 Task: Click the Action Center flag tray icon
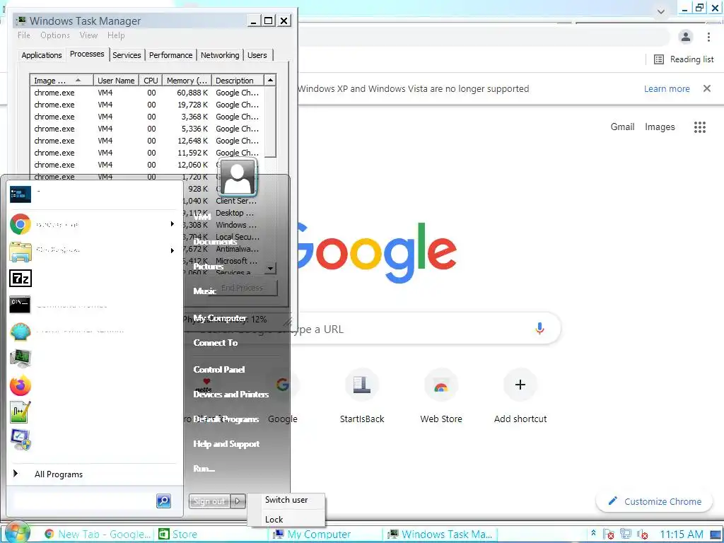[x=609, y=535]
